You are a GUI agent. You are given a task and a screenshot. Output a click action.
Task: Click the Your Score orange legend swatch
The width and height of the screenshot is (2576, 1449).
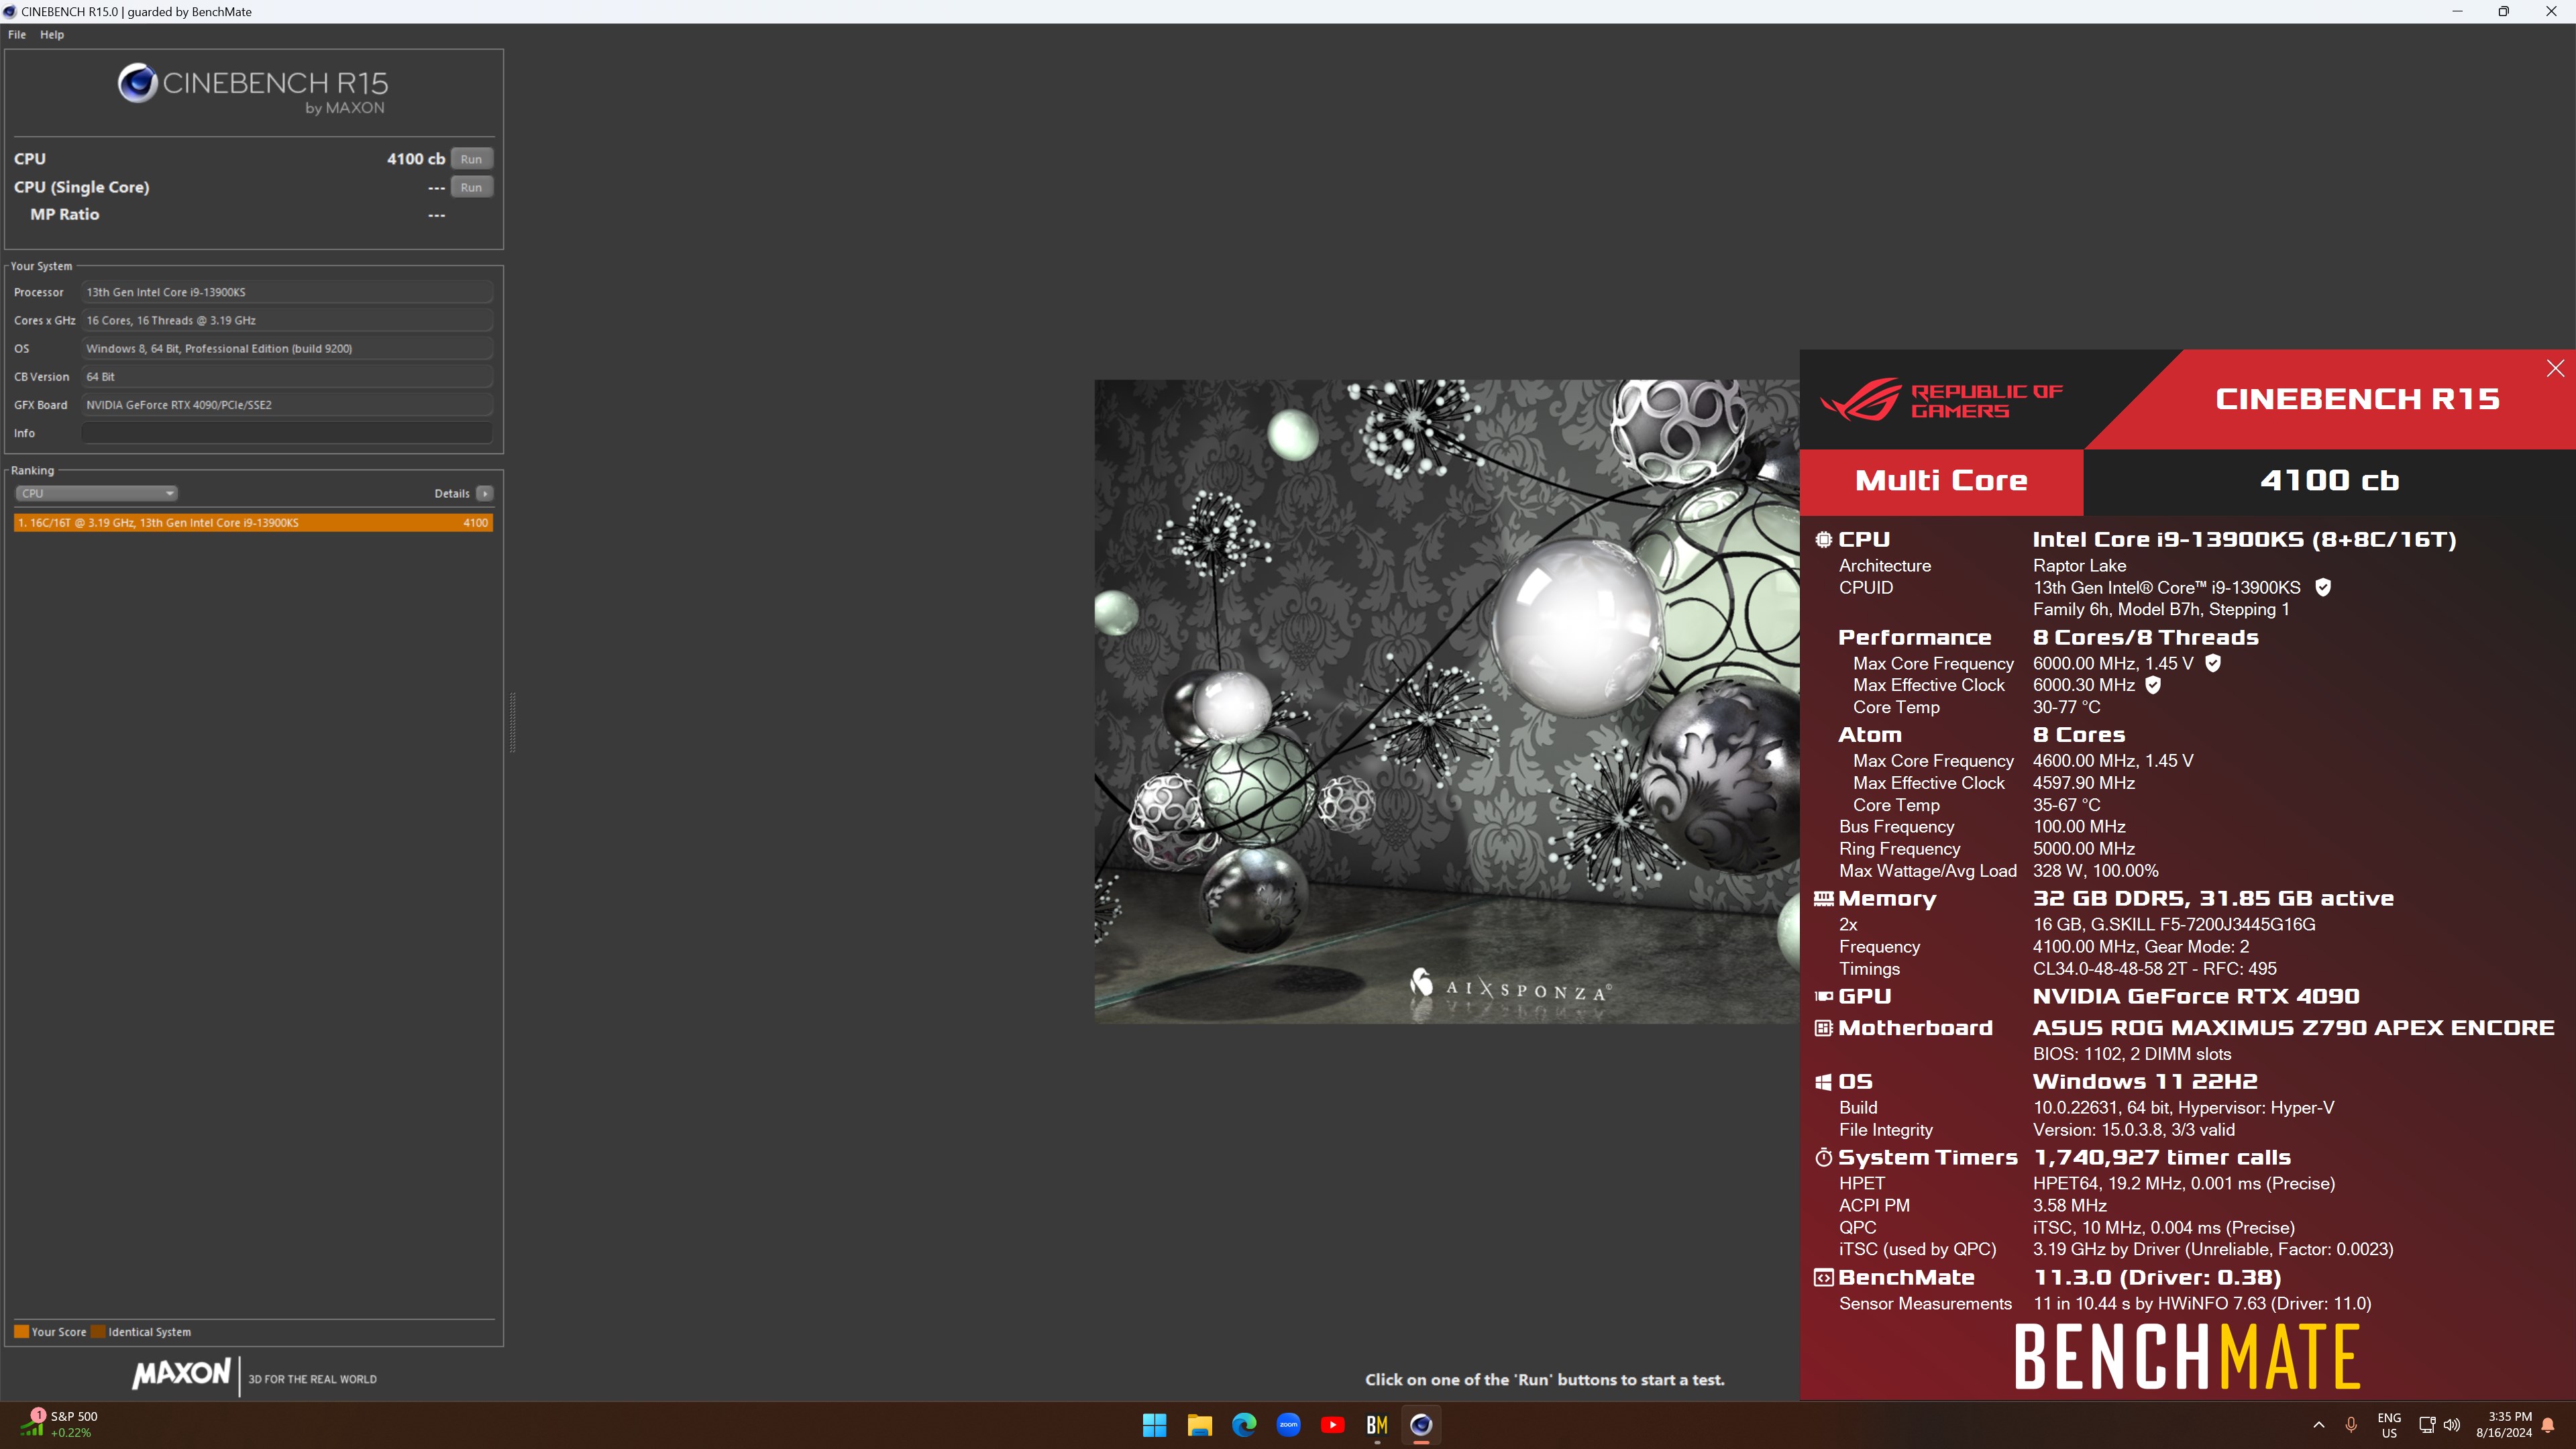[x=21, y=1332]
